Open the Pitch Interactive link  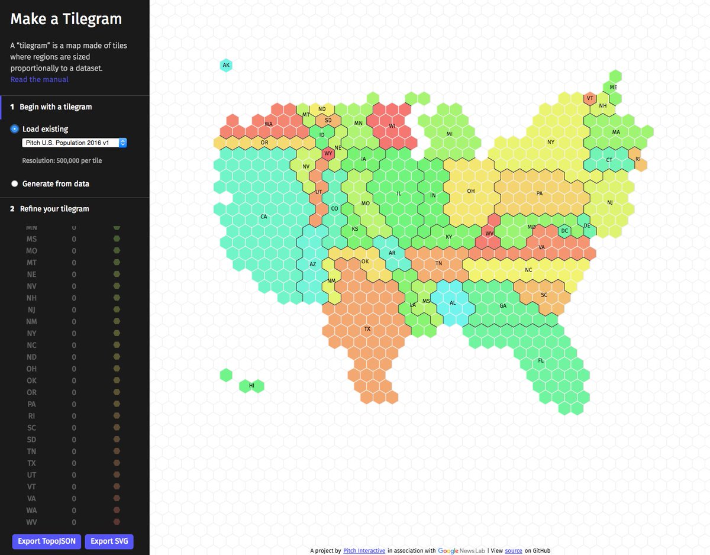(x=364, y=550)
